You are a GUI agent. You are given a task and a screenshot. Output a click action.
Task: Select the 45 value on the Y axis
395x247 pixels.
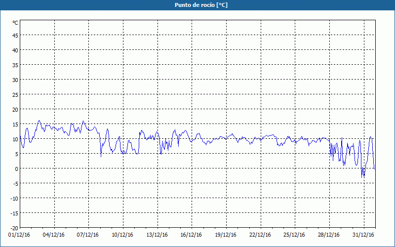click(x=15, y=36)
